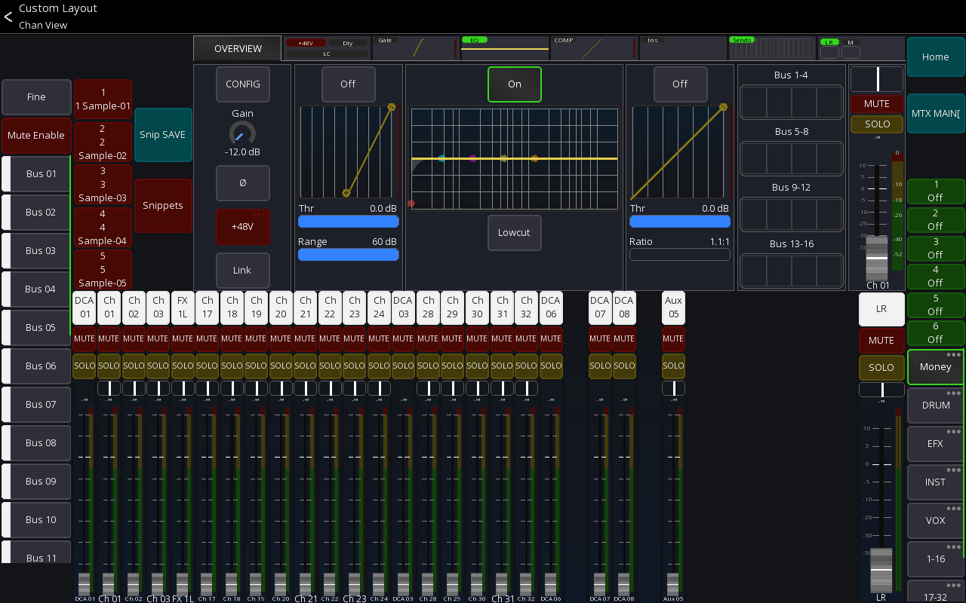Viewport: 966px width, 603px height.
Task: Select the FX 1L strip header
Action: pyautogui.click(x=183, y=308)
